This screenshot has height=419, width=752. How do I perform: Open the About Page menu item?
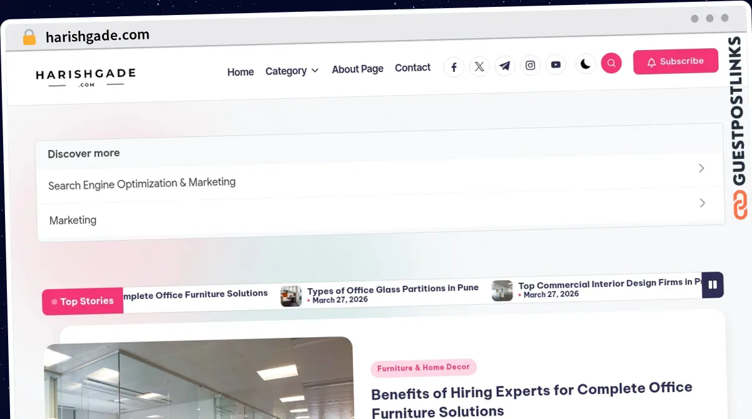pyautogui.click(x=357, y=69)
